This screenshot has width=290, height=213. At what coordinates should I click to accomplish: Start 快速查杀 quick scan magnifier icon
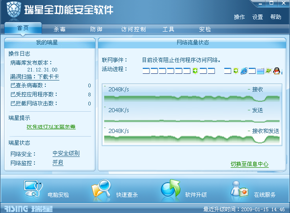(101, 189)
